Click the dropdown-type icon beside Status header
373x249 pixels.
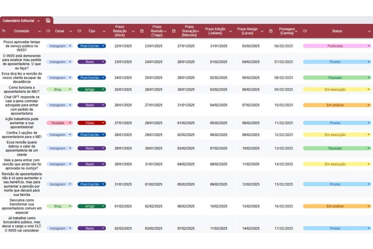[x=305, y=31]
